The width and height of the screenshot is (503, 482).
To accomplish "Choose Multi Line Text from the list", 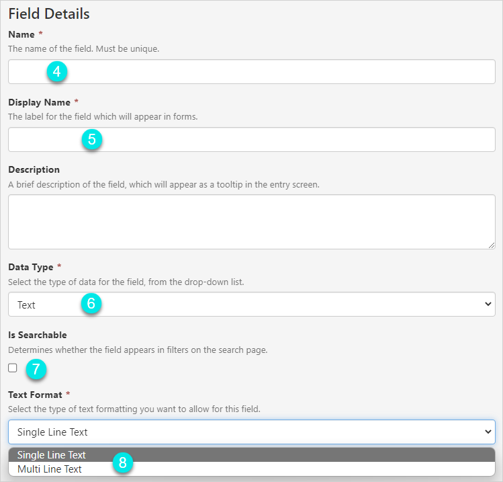I will click(x=50, y=469).
